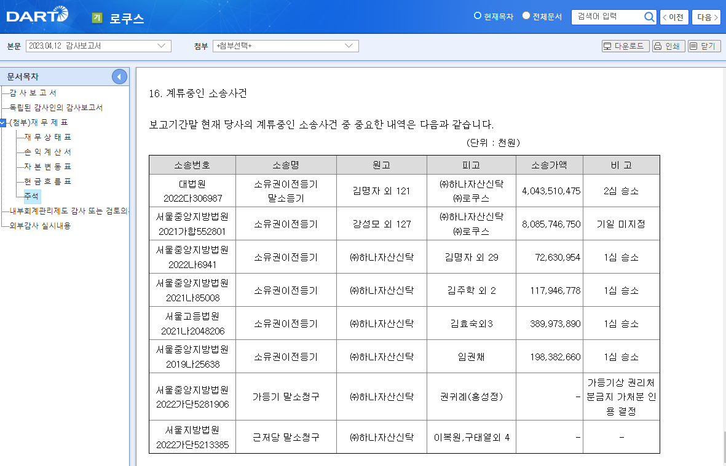The image size is (726, 466).
Task: Open 외부감사 실시내용 tree item
Action: point(40,226)
